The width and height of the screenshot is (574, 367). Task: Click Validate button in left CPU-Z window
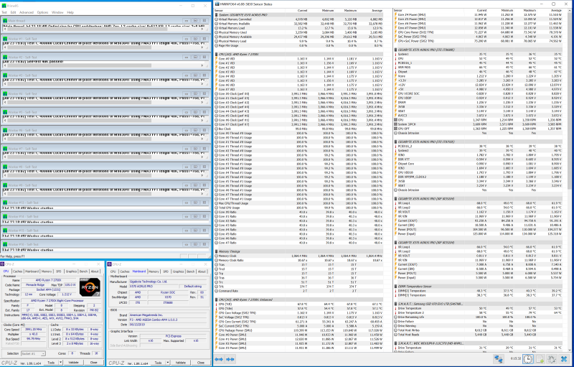[x=74, y=362]
